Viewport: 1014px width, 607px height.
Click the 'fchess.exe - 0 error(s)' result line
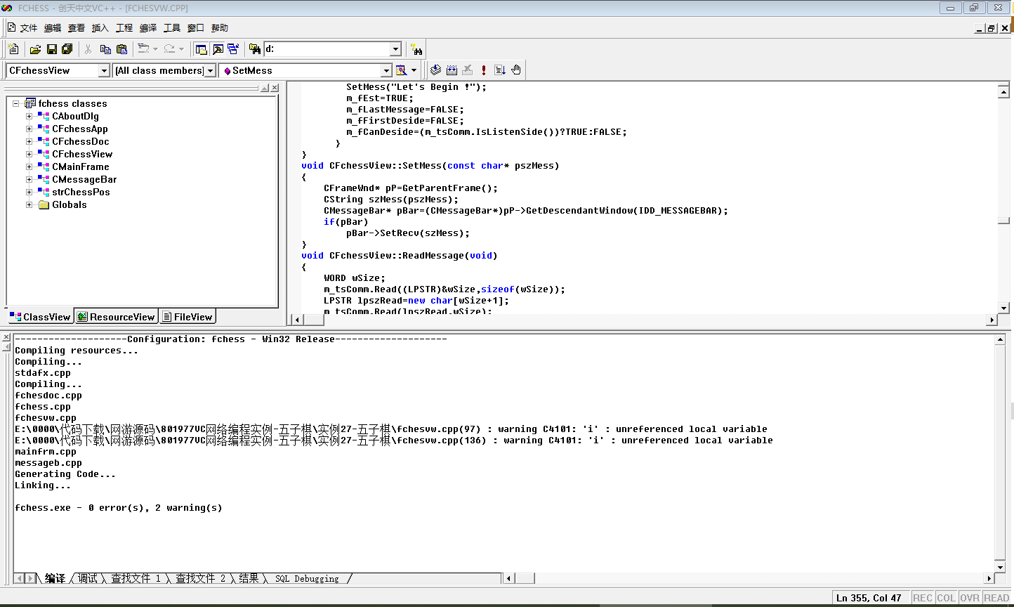click(x=119, y=508)
